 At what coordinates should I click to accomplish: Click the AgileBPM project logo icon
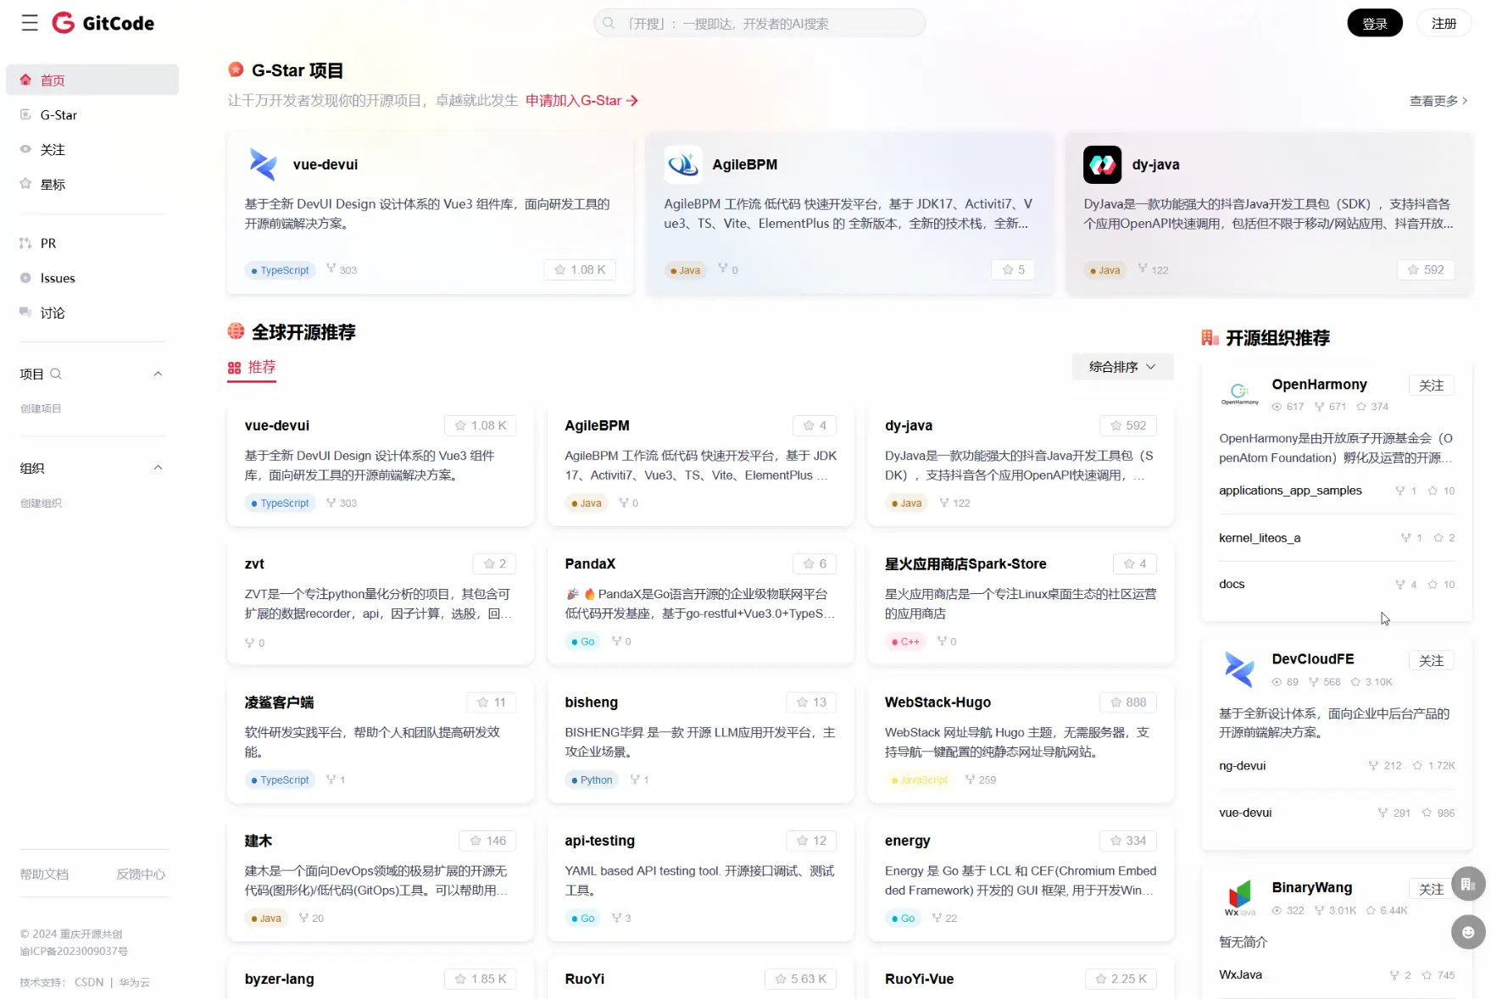(x=682, y=164)
